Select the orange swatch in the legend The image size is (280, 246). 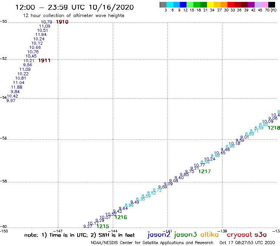click(224, 5)
